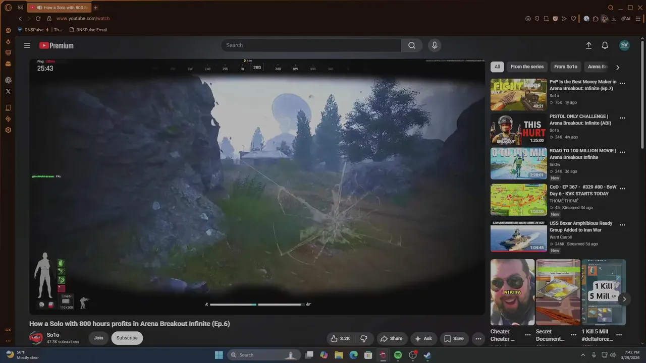
Task: Open the YouTube create upload icon
Action: coord(588,45)
